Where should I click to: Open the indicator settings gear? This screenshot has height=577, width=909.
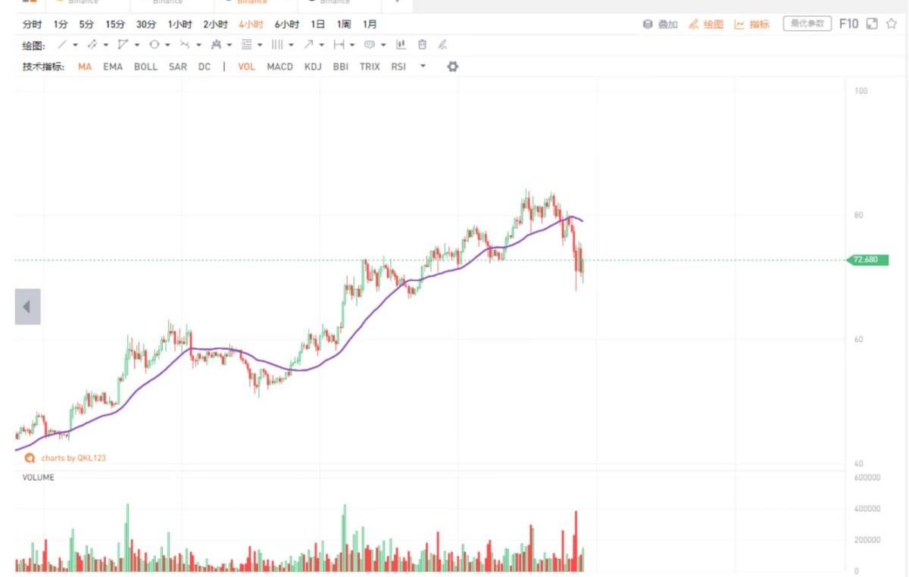pyautogui.click(x=453, y=67)
